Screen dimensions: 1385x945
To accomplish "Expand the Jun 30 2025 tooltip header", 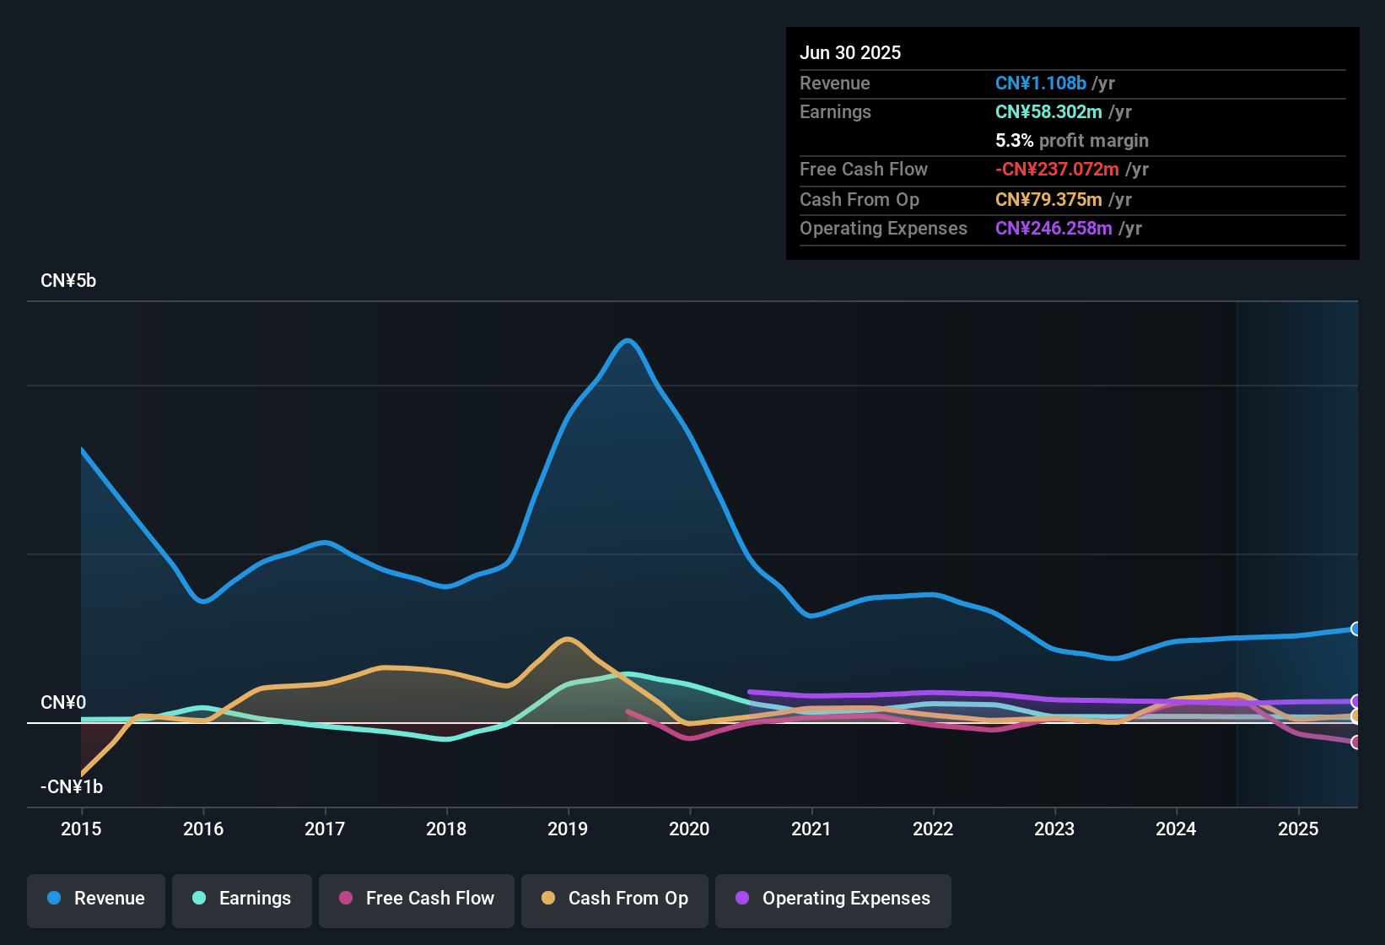I will coord(850,52).
